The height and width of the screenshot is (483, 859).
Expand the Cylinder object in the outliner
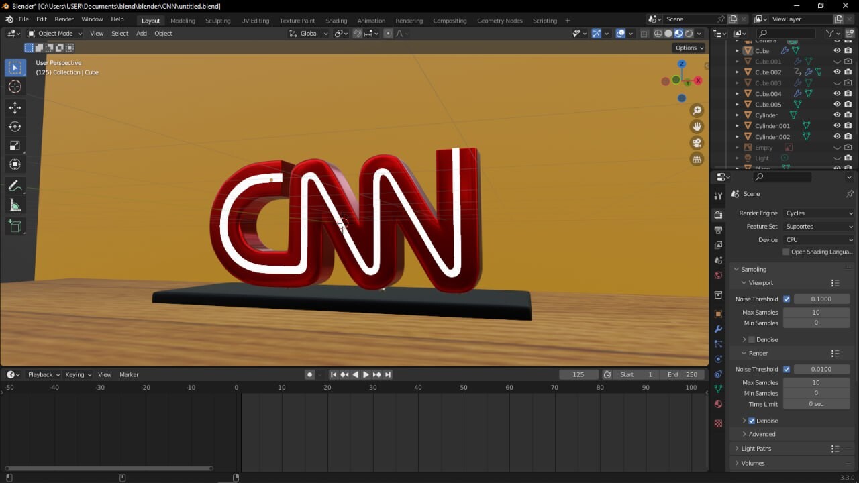coord(737,115)
